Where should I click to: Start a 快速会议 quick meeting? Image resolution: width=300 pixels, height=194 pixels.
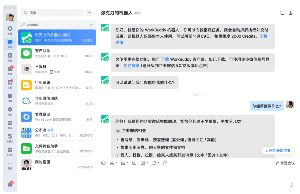(x=285, y=163)
